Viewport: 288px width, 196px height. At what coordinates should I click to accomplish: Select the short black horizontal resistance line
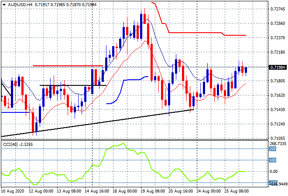tap(73, 85)
